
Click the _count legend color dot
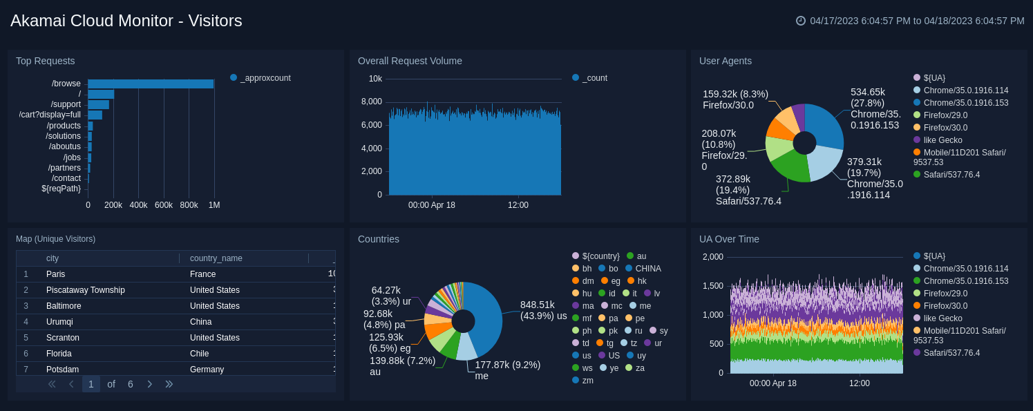coord(575,78)
